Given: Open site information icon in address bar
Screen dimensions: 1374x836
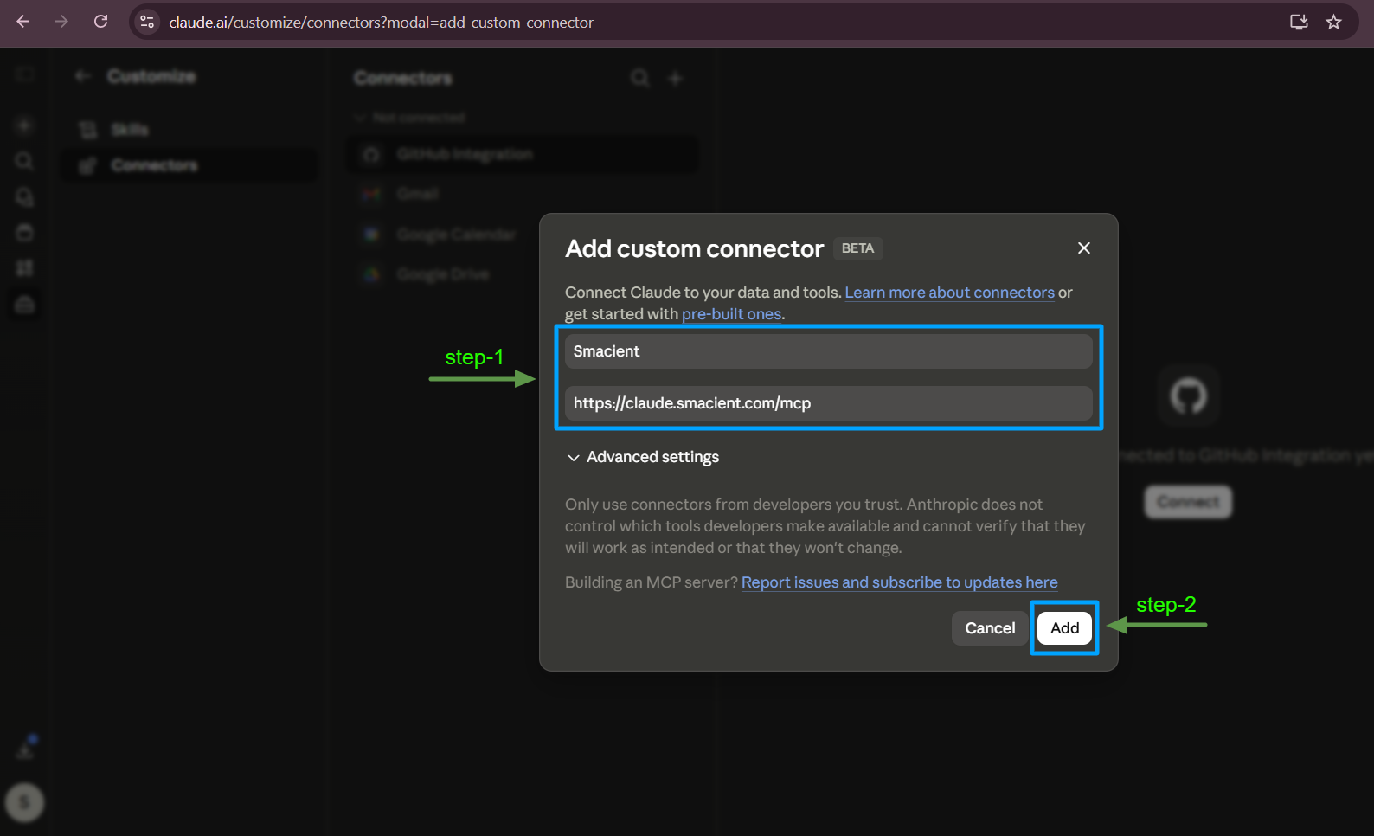Looking at the screenshot, I should coord(147,22).
